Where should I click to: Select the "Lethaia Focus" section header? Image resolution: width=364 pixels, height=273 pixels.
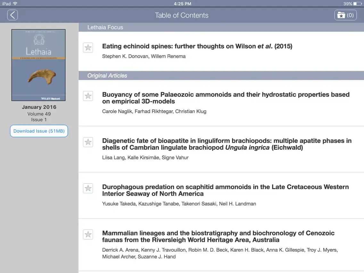click(105, 27)
